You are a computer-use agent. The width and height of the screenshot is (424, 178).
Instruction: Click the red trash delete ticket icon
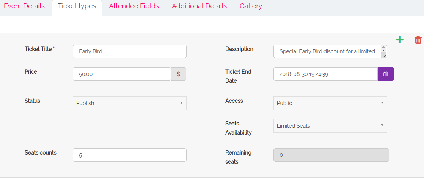point(418,40)
